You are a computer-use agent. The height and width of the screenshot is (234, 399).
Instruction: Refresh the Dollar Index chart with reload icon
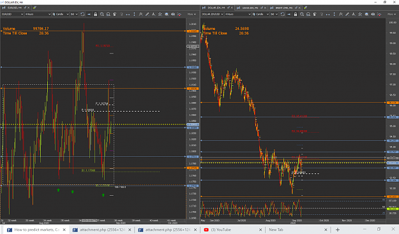tap(282, 14)
